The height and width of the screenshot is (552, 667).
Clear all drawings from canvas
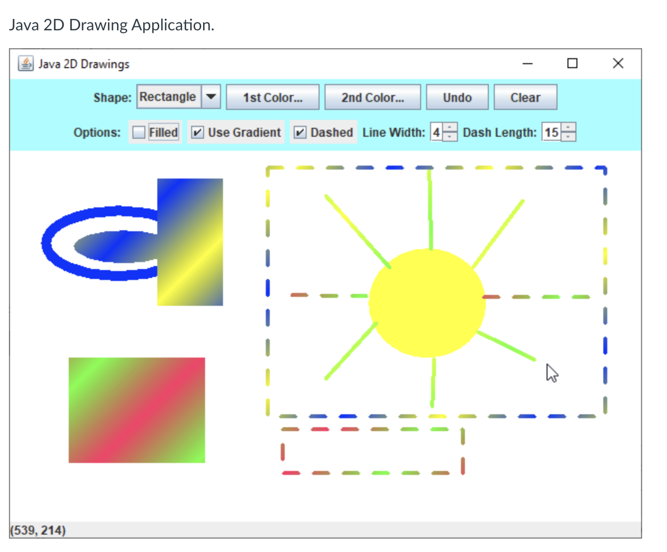click(x=525, y=97)
